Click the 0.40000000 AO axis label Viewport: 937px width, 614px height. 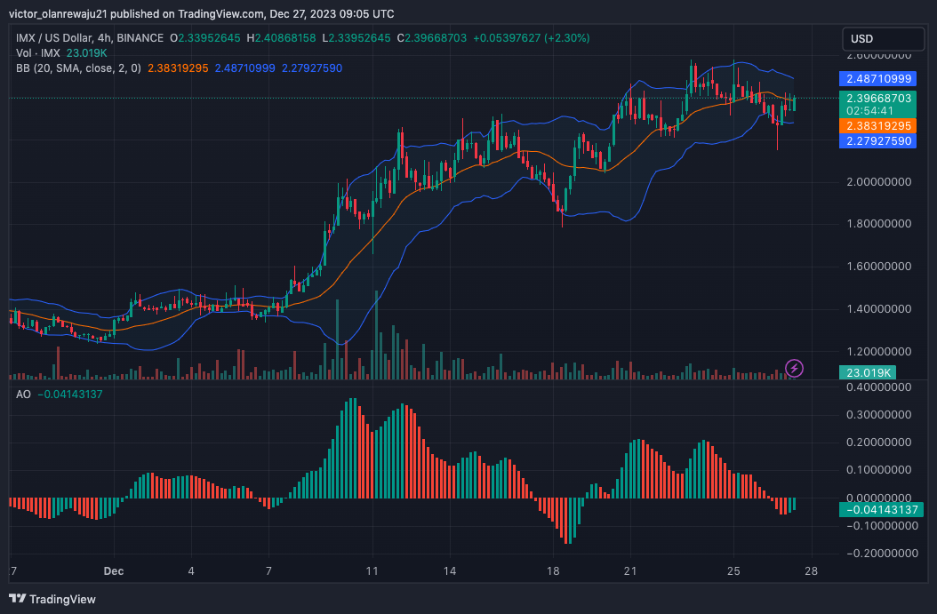tap(878, 387)
